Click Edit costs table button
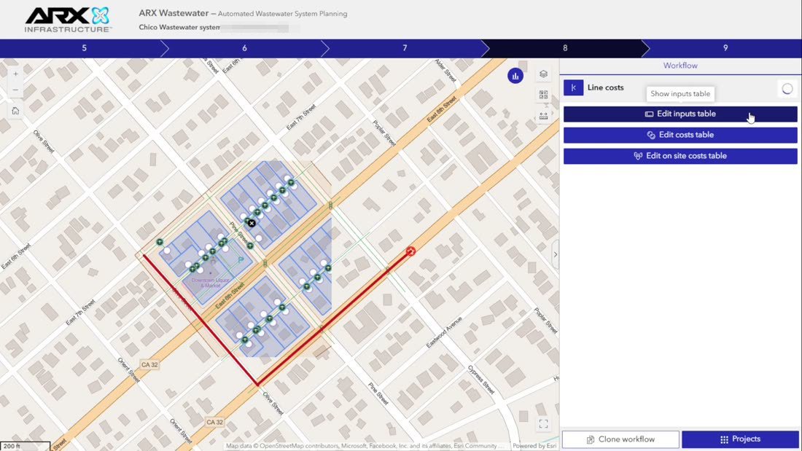Viewport: 802px width, 451px height. click(x=680, y=135)
